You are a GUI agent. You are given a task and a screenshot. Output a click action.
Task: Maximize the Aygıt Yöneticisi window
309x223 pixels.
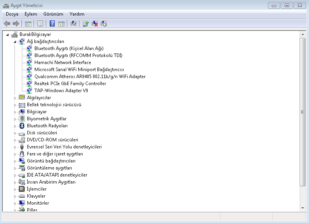click(x=287, y=5)
